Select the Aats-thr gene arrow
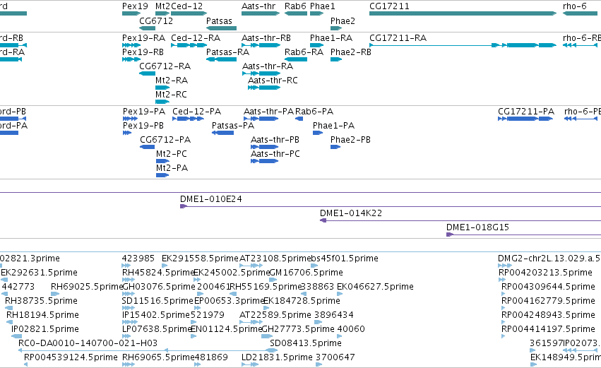Viewport: 601px width, 368px height. click(261, 13)
